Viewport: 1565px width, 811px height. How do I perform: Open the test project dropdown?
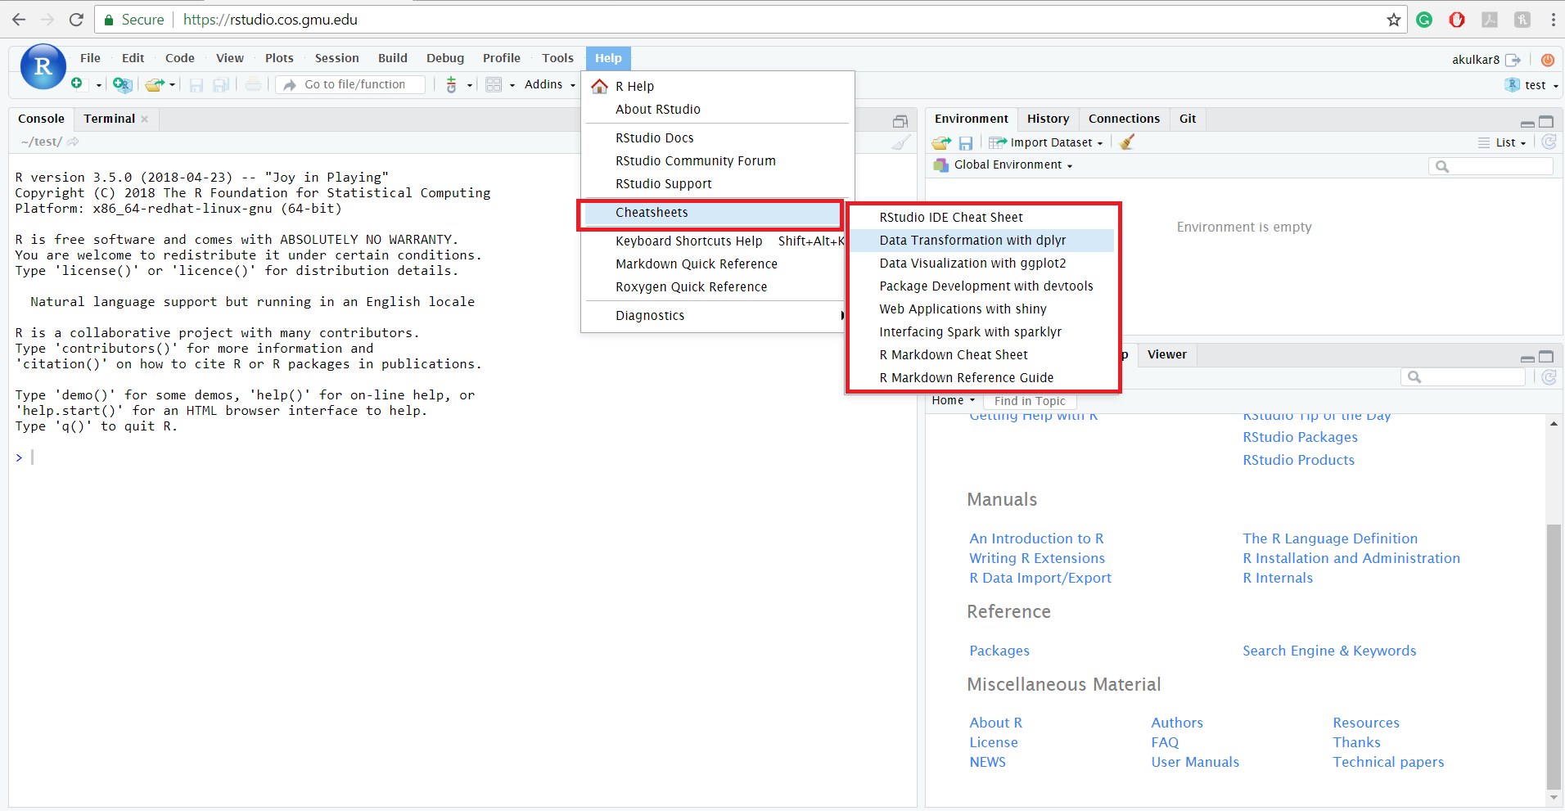pos(1531,85)
